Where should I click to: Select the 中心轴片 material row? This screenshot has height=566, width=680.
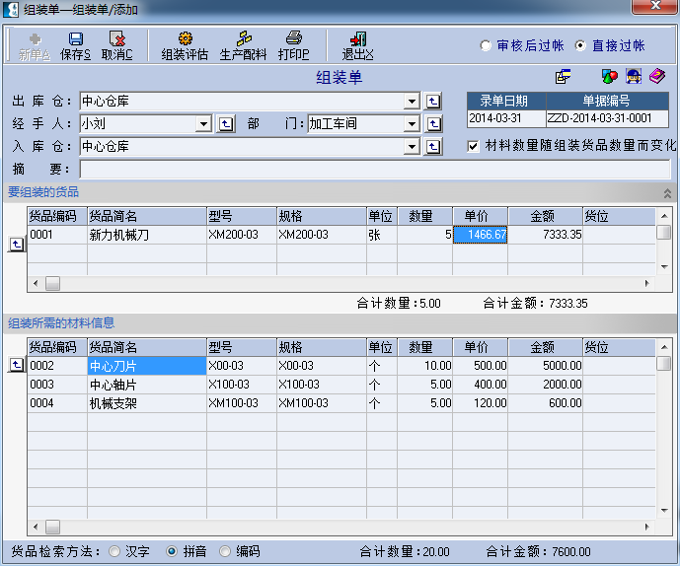[146, 384]
